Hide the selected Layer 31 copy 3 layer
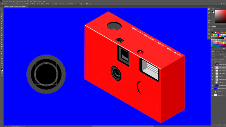The image size is (226, 127). coord(212,67)
